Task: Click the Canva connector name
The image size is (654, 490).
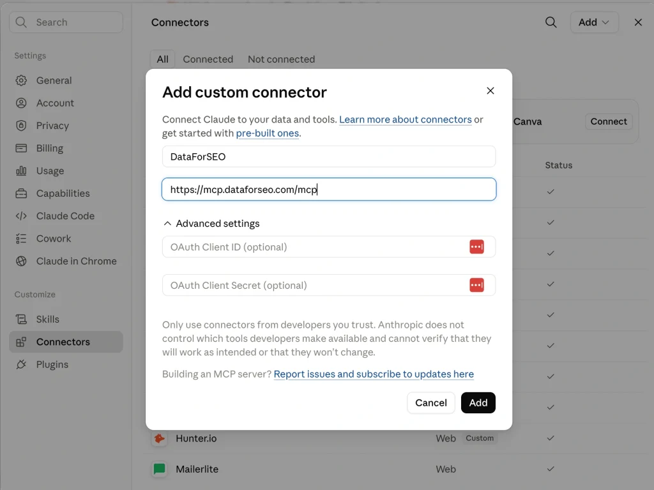Action: click(528, 121)
